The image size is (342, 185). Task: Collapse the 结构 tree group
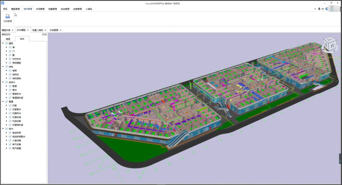coord(3,67)
